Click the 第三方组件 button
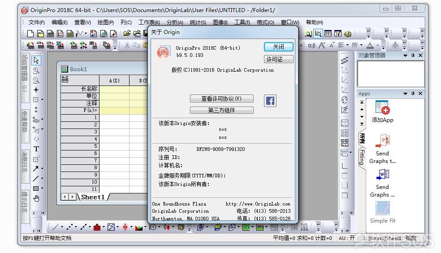Viewport: 441px width, 253px height. coord(222,110)
